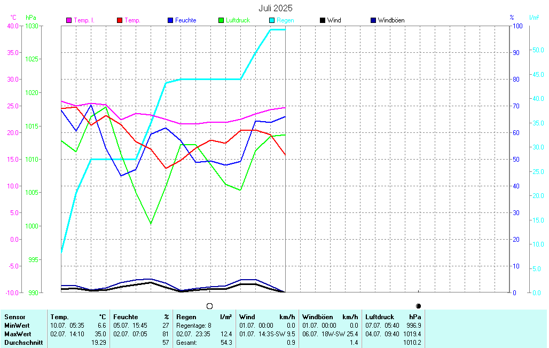549x348 pixels.
Task: Click the '°C' axis unit label
Action: coord(13,18)
